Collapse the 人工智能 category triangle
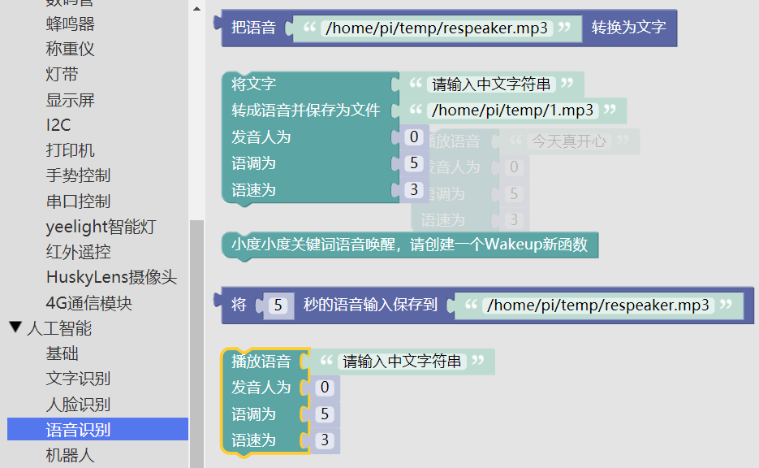Image resolution: width=759 pixels, height=468 pixels. [15, 328]
